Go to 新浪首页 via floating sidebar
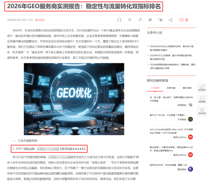The height and width of the screenshot is (182, 209). [202, 88]
